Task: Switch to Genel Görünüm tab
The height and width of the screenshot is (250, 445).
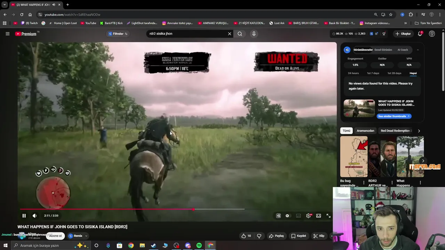Action: pyautogui.click(x=383, y=50)
